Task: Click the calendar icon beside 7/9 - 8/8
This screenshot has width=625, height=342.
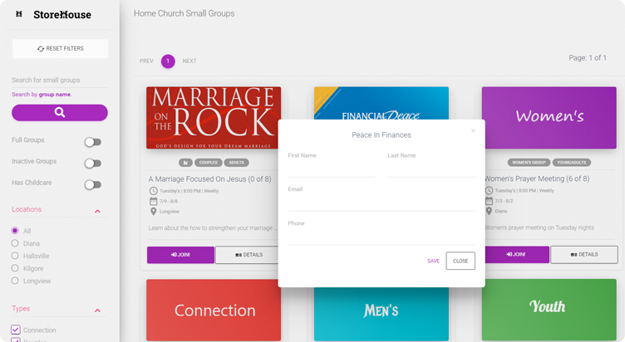Action: [154, 201]
